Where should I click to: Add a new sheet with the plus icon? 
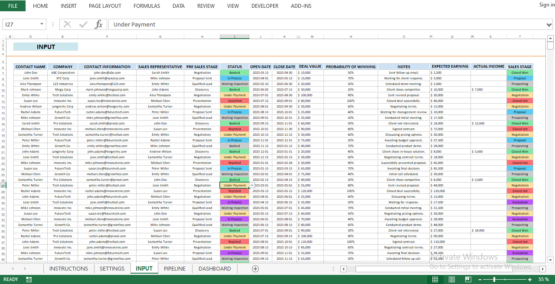coord(255,269)
